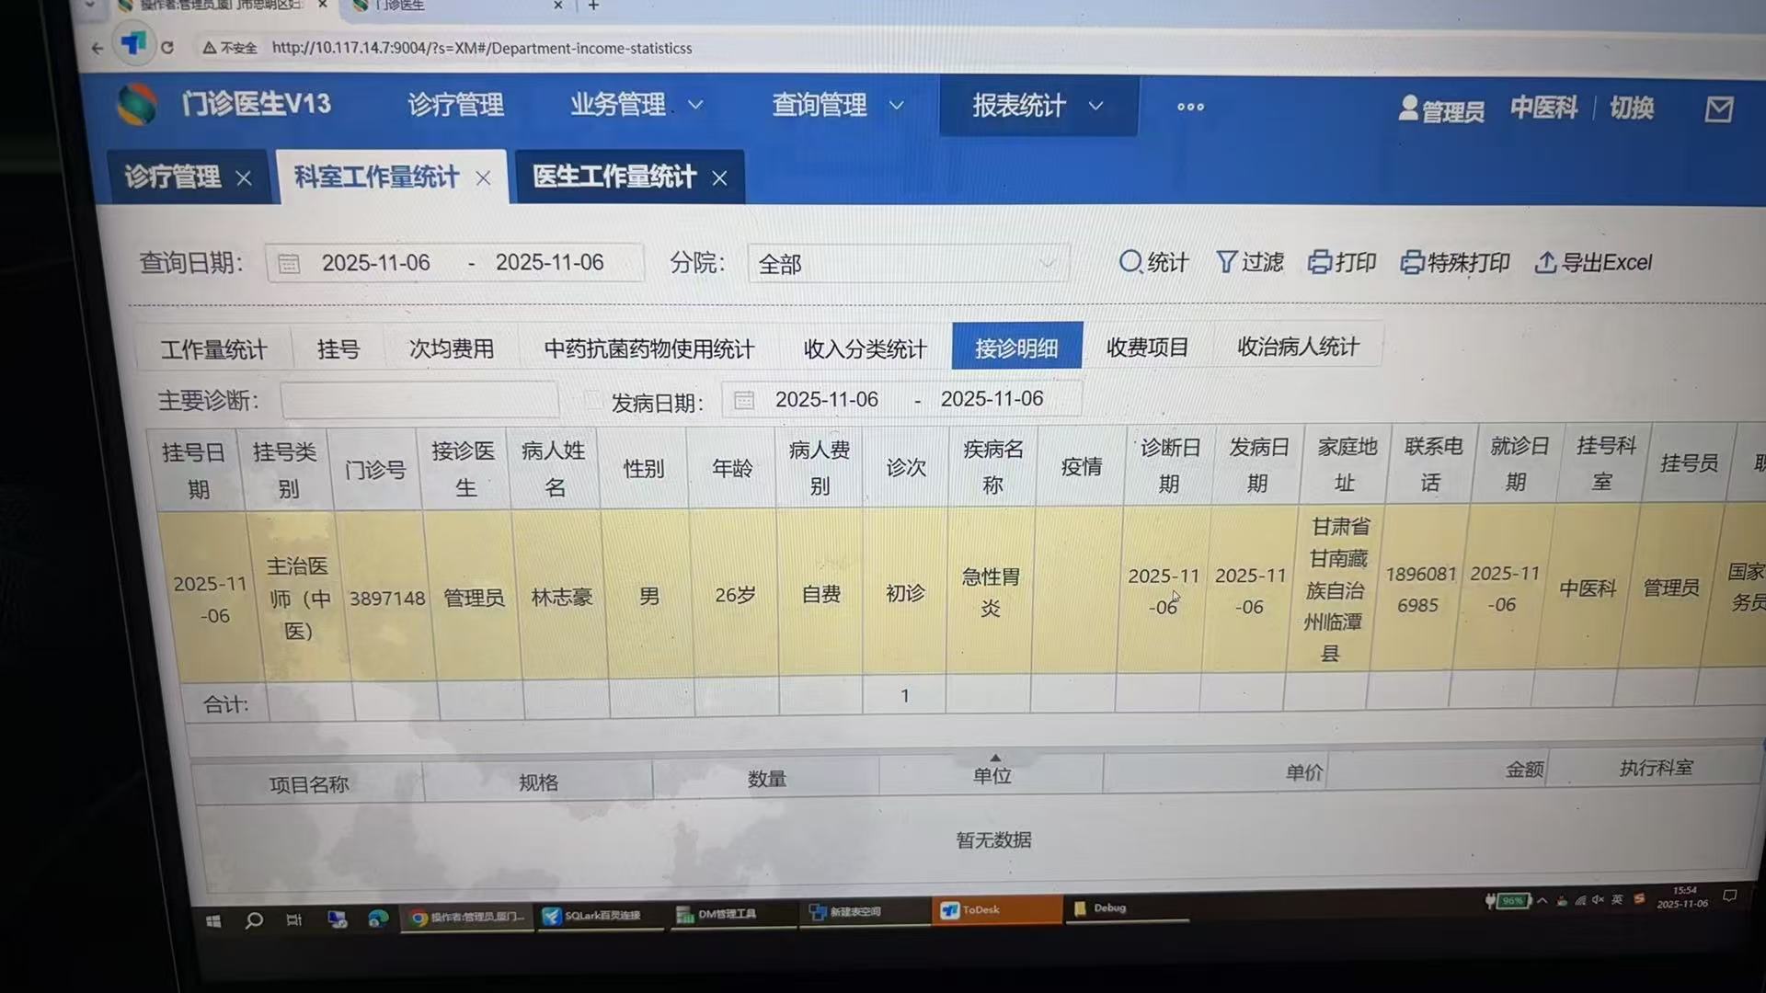Close the 科室工作量统计 tab

point(483,178)
